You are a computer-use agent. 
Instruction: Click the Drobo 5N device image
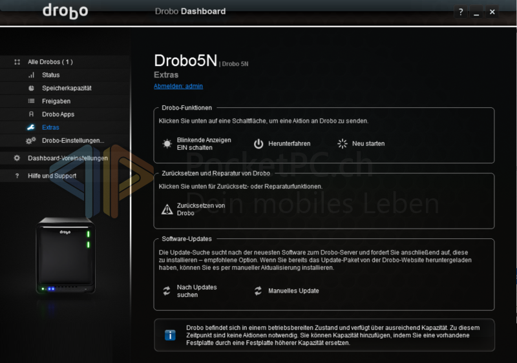[66, 255]
